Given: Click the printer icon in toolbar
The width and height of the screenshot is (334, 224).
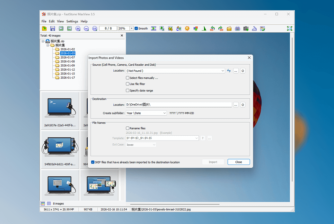Looking at the screenshot, I should (237, 28).
